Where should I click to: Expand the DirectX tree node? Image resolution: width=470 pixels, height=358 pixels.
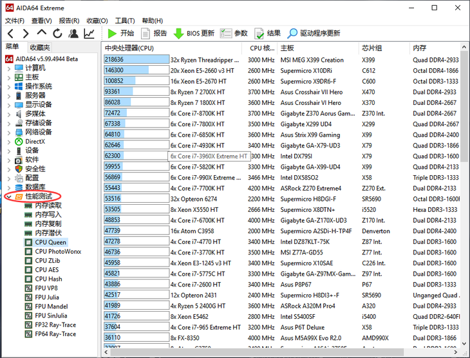9,142
